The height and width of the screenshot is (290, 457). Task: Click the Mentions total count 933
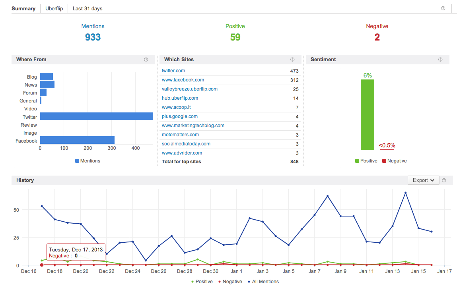click(93, 37)
